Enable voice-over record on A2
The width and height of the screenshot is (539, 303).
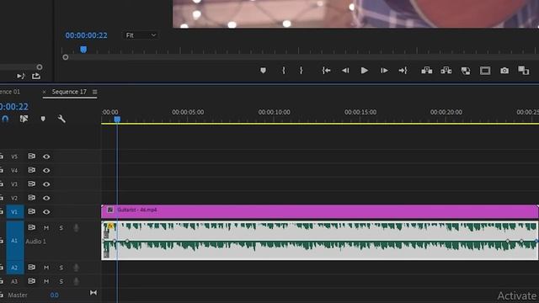pyautogui.click(x=76, y=268)
